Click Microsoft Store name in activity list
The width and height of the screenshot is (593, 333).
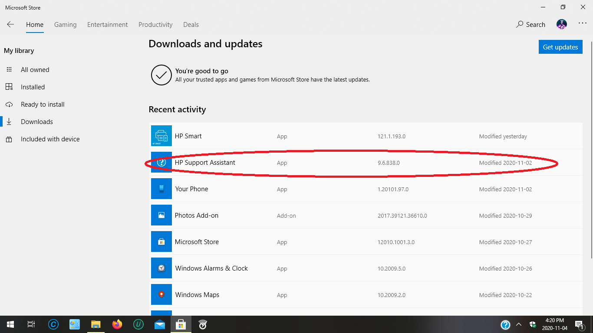[197, 242]
